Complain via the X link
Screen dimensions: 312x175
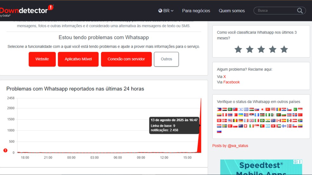click(x=224, y=77)
